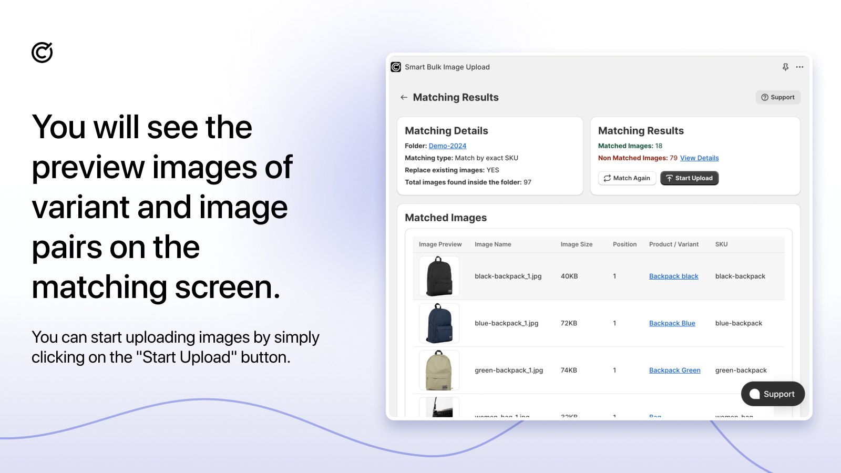Click the Non Matched Images: 79 text
The width and height of the screenshot is (841, 473).
pyautogui.click(x=638, y=158)
